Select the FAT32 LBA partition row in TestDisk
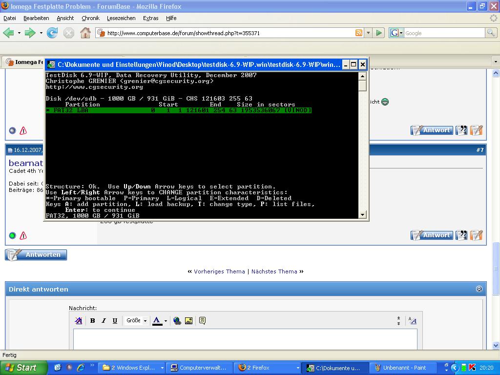This screenshot has width=500, height=375. (179, 110)
